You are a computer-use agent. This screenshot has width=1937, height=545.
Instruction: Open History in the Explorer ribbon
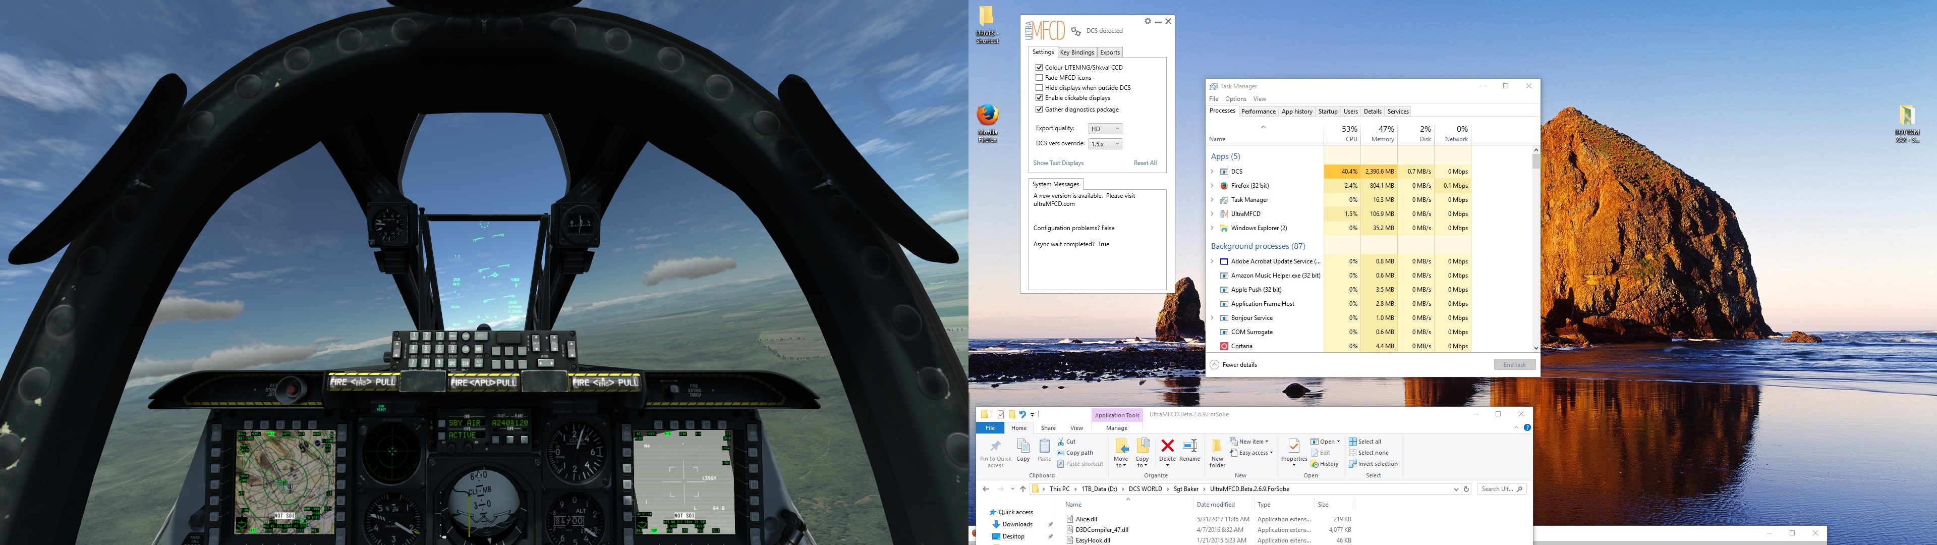pos(1324,464)
